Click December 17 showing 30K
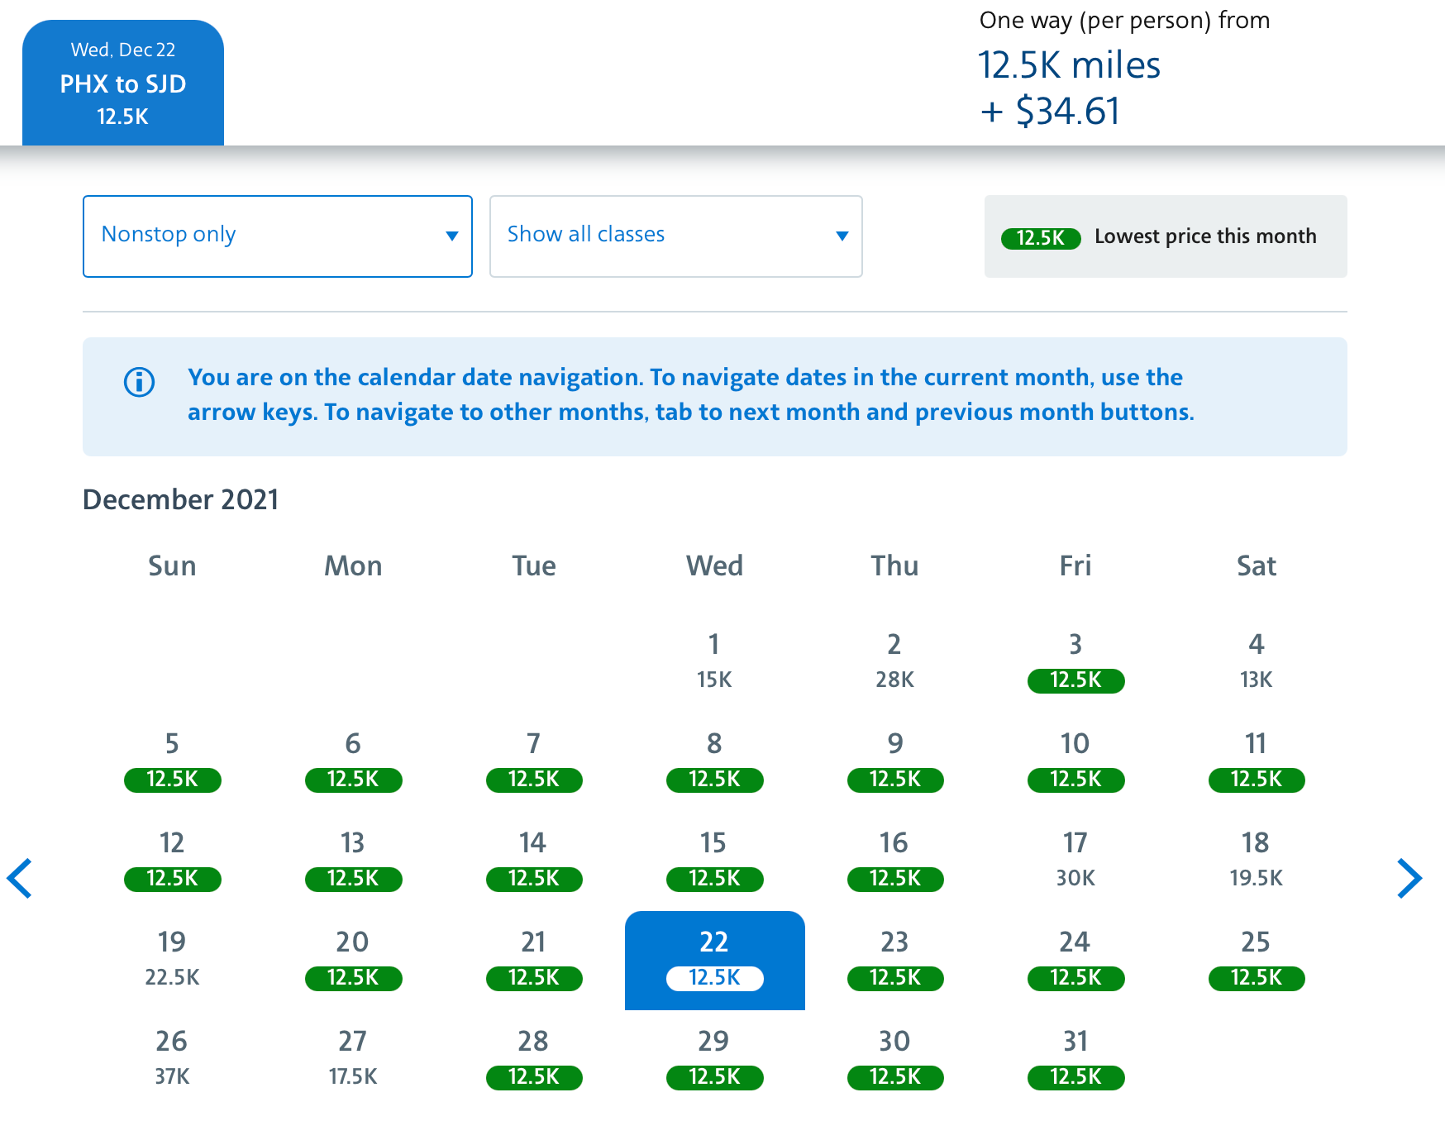 [x=1075, y=860]
